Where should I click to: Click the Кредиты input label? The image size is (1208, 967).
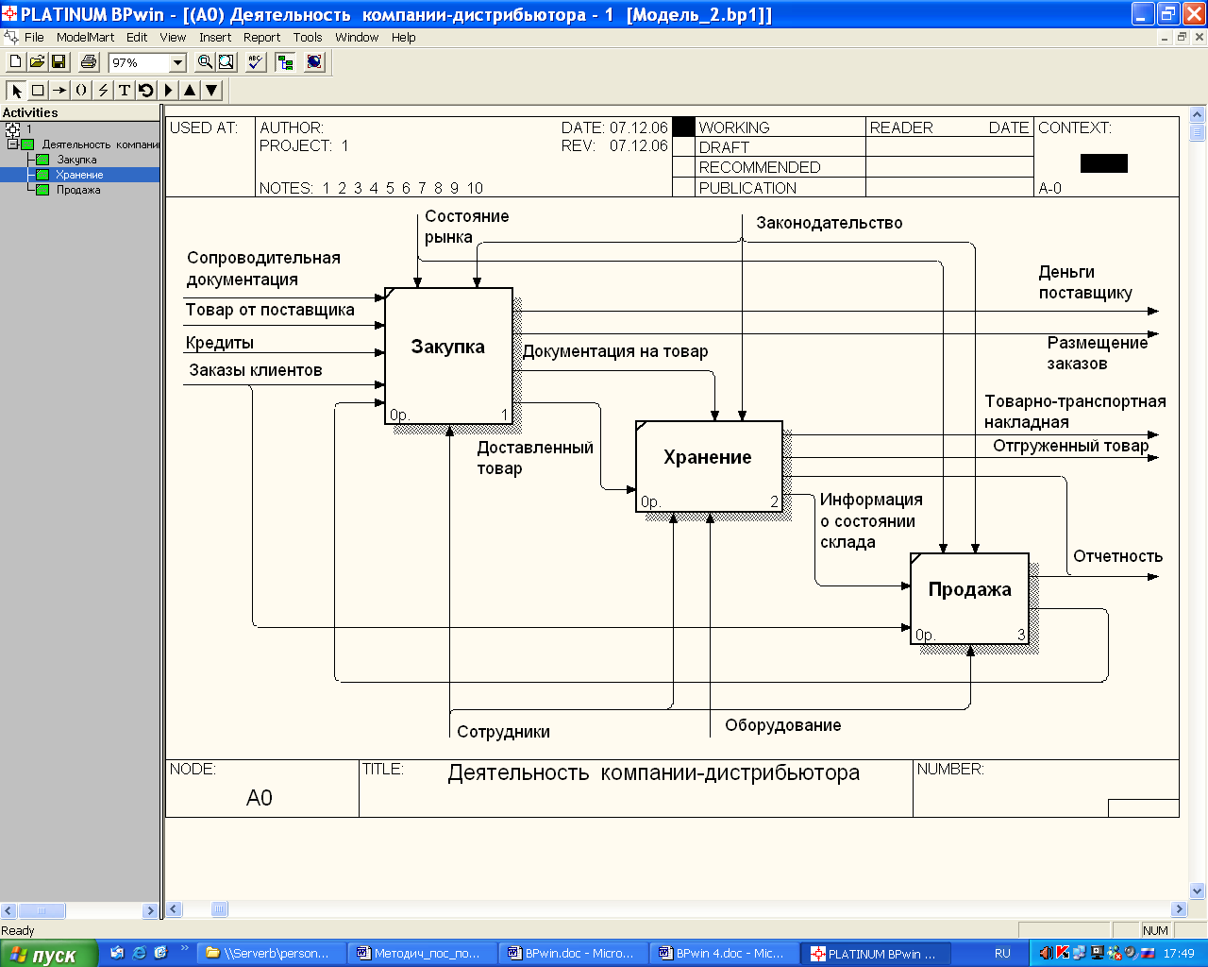click(x=220, y=343)
